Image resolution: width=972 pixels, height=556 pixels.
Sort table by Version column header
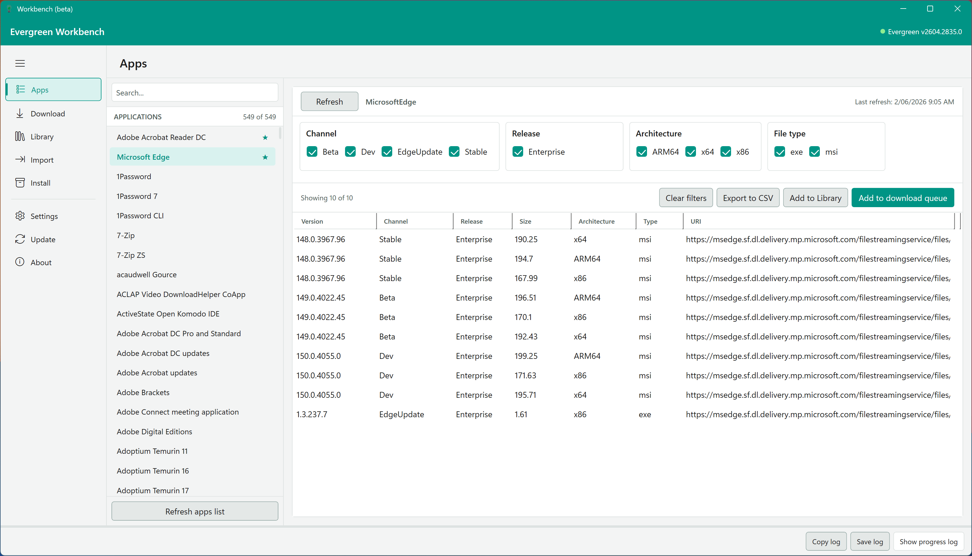[335, 221]
